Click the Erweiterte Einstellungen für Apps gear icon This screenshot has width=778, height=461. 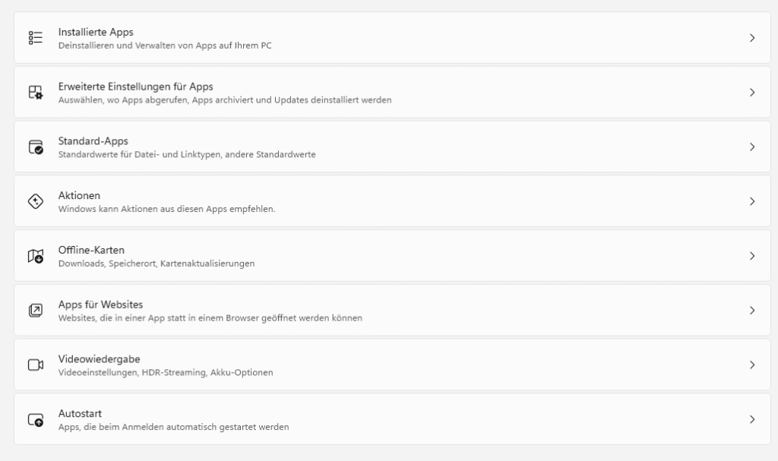click(x=36, y=93)
